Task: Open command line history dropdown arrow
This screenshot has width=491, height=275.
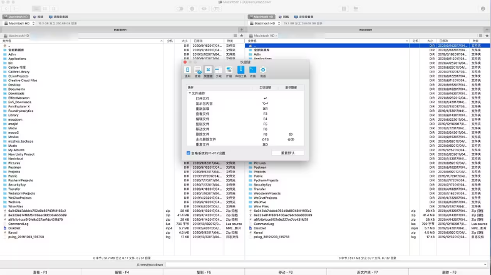Action: pos(485,265)
